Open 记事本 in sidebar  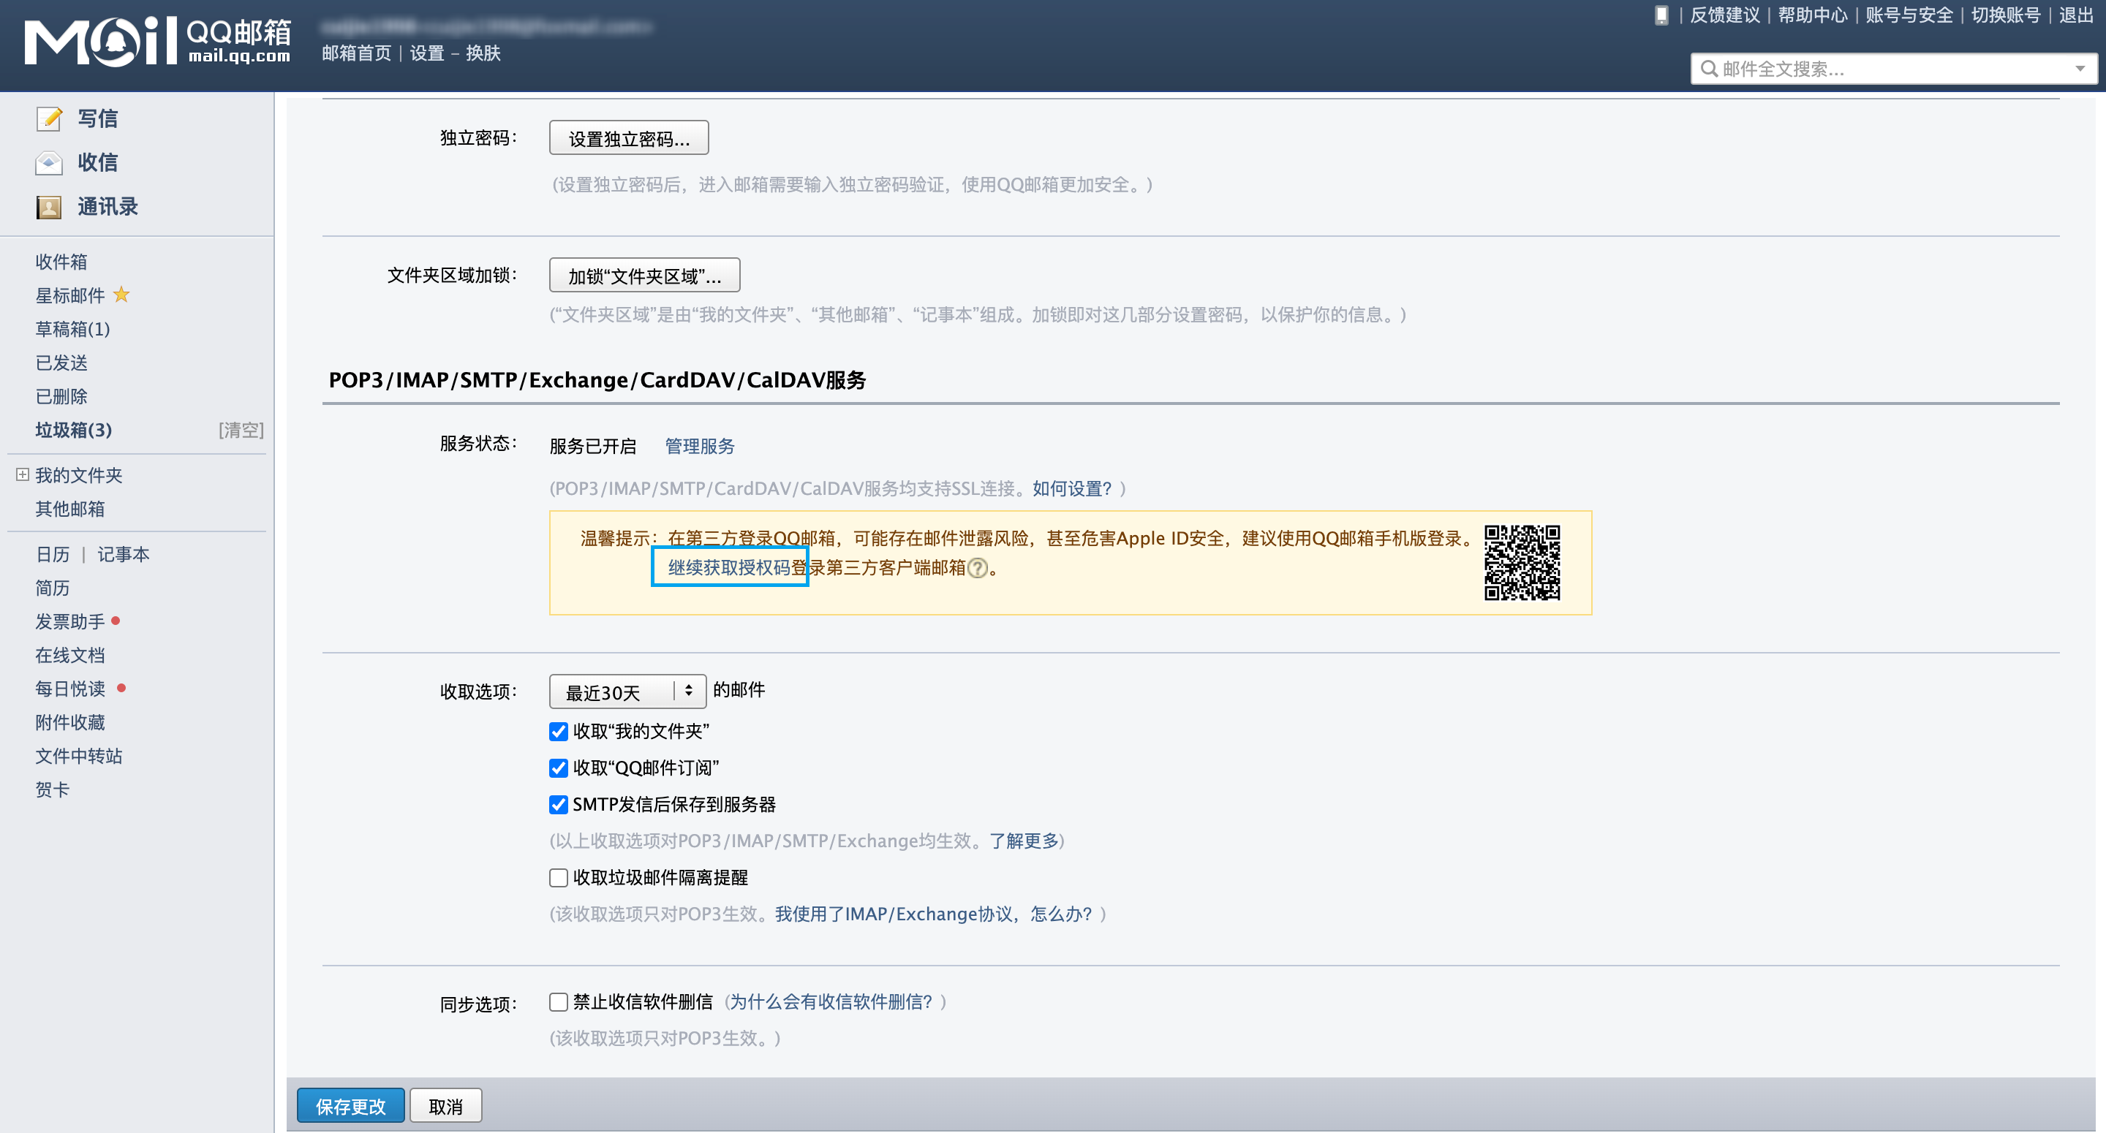(124, 555)
